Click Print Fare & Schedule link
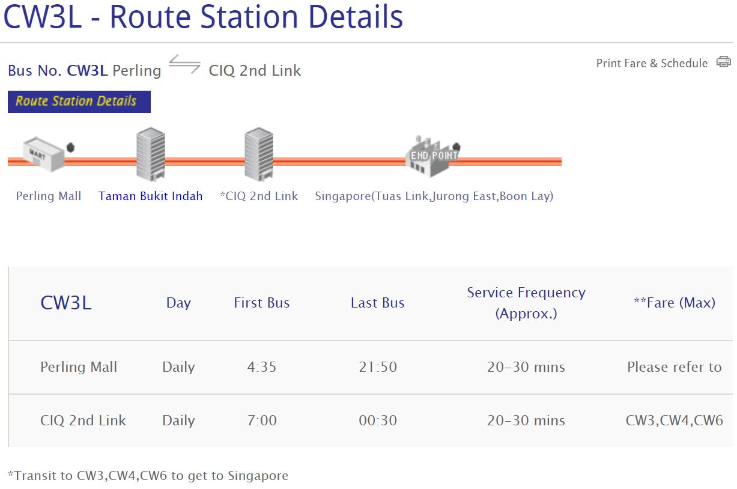Image resolution: width=737 pixels, height=489 pixels. pos(652,63)
